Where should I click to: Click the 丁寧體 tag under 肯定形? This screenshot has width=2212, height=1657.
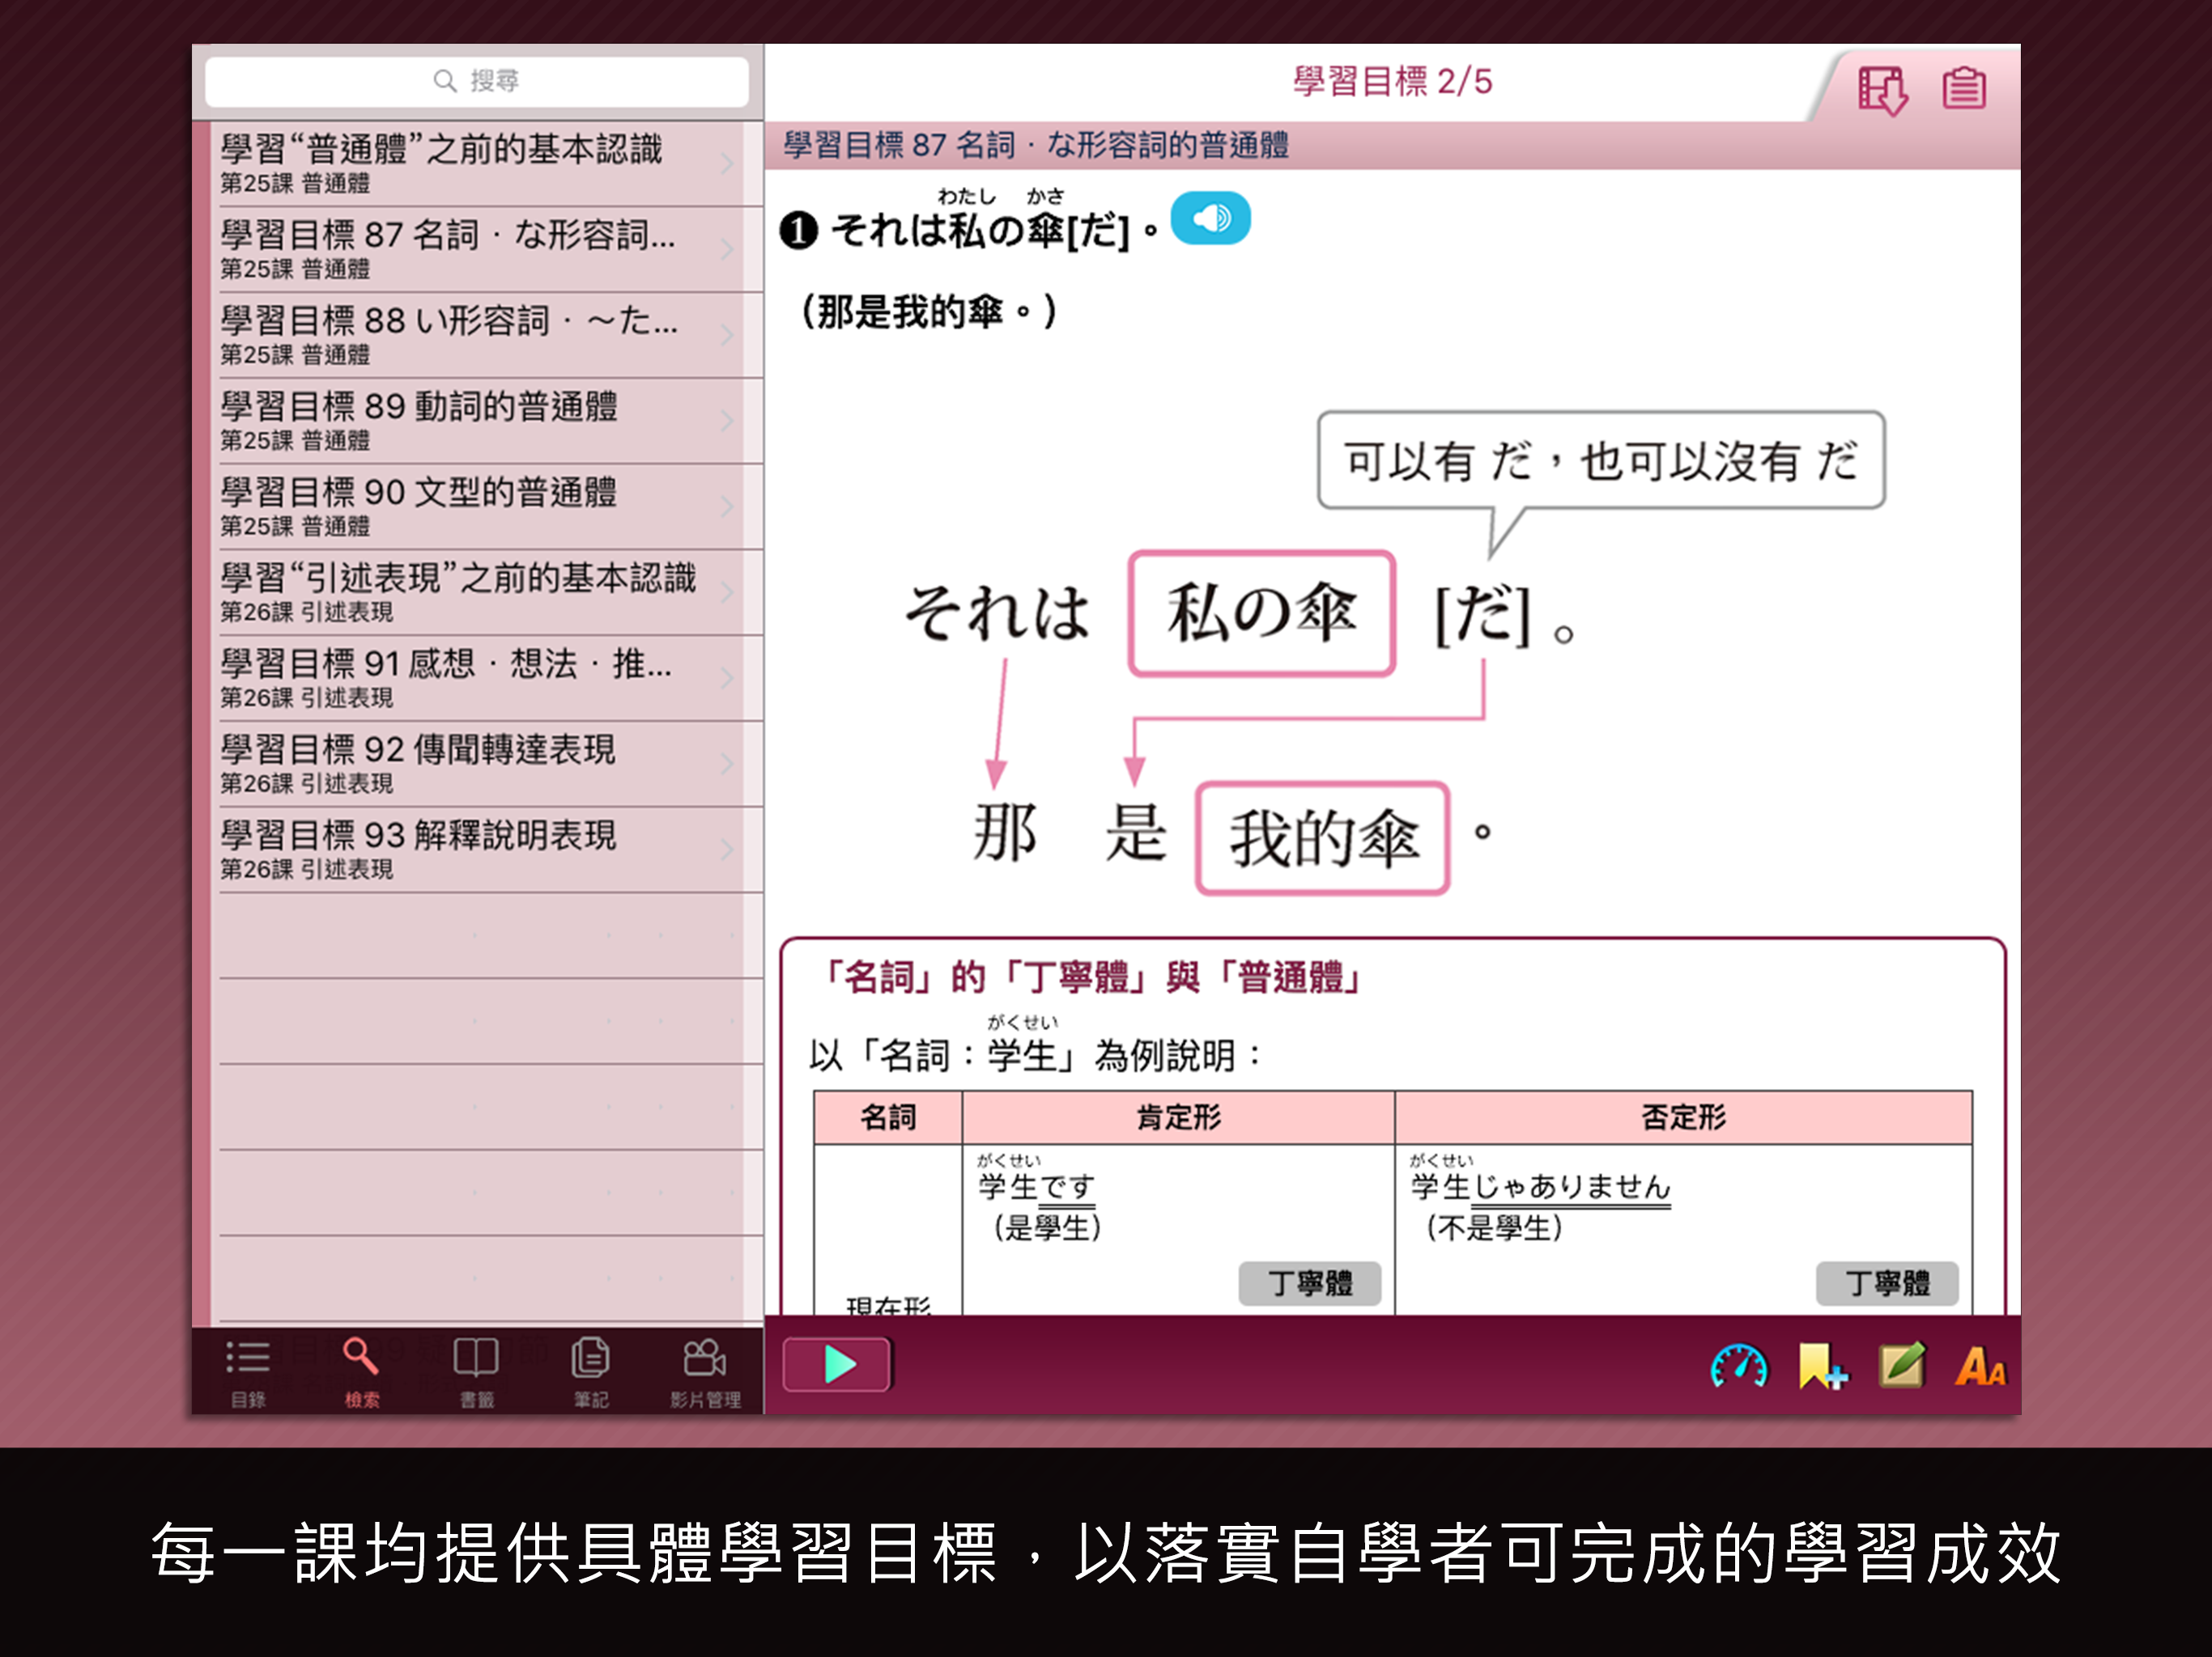(1309, 1283)
